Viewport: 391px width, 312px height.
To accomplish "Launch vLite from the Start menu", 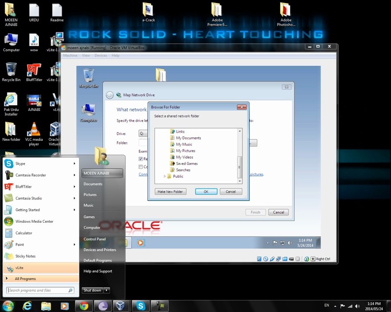I will tap(41, 268).
